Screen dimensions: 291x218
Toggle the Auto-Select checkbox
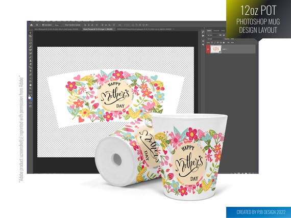43,25
